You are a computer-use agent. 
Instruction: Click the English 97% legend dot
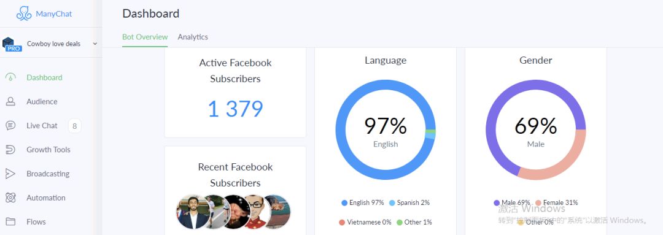click(x=344, y=203)
